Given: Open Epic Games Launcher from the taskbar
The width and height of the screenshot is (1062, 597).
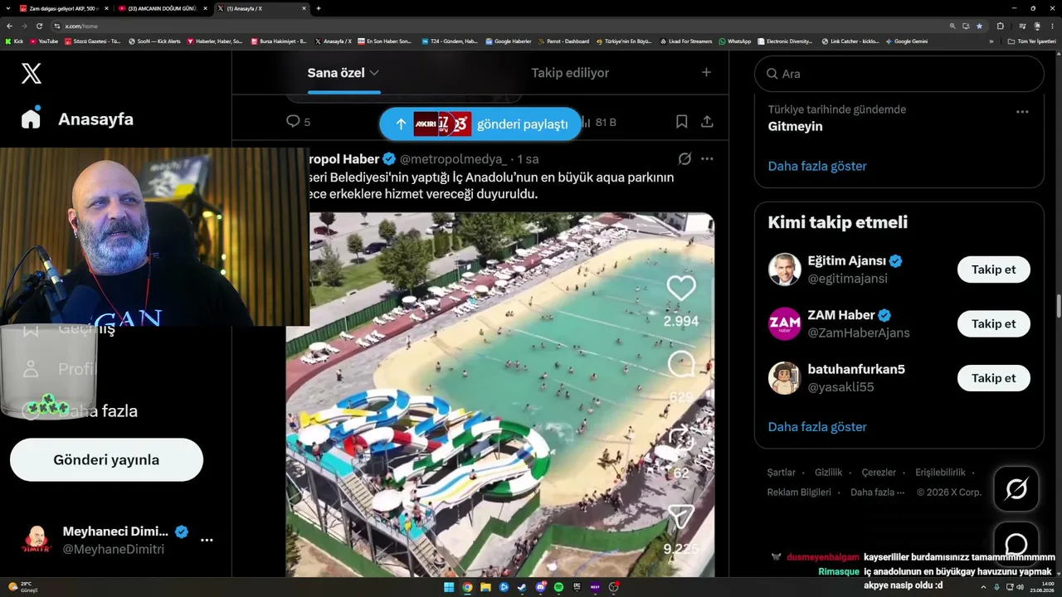Looking at the screenshot, I should [577, 587].
